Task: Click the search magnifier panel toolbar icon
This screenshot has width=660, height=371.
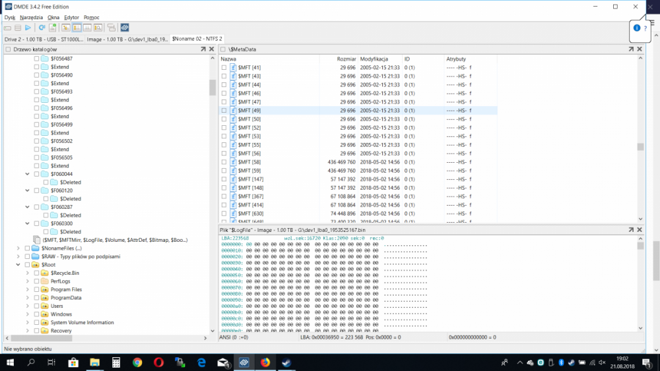Action: (98, 28)
